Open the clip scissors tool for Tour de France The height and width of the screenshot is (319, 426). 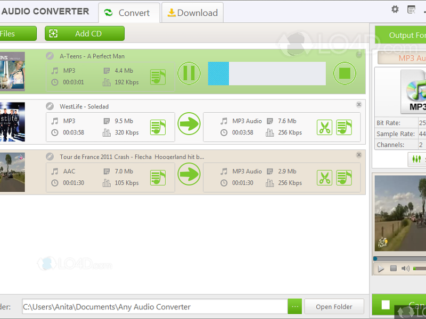tap(324, 178)
